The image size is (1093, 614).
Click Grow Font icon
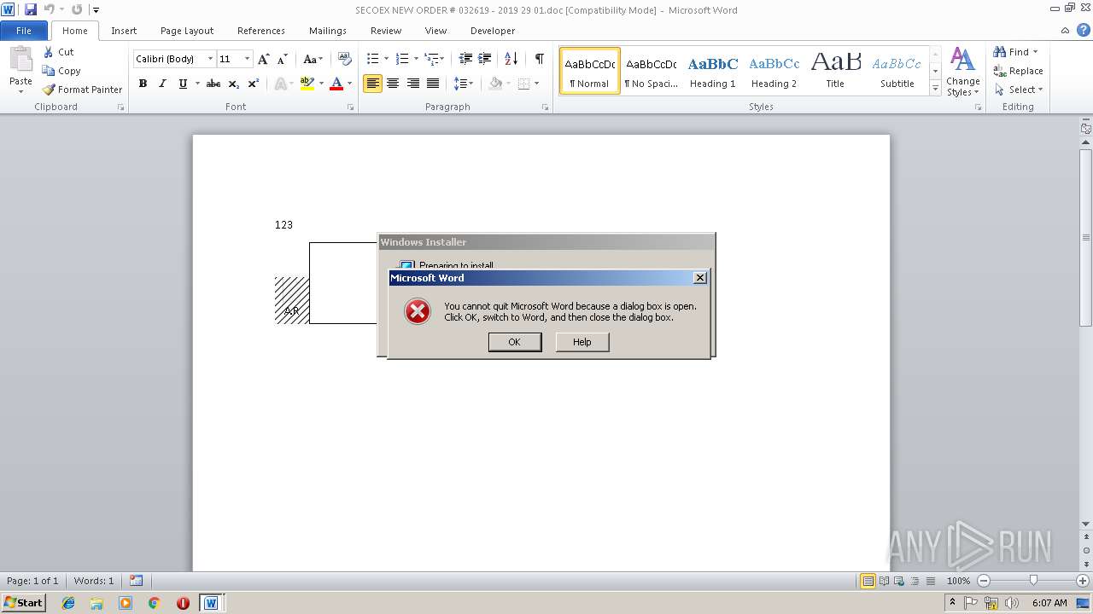point(264,59)
